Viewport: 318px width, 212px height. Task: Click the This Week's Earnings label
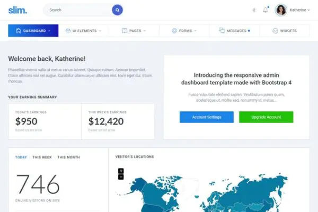pyautogui.click(x=108, y=112)
